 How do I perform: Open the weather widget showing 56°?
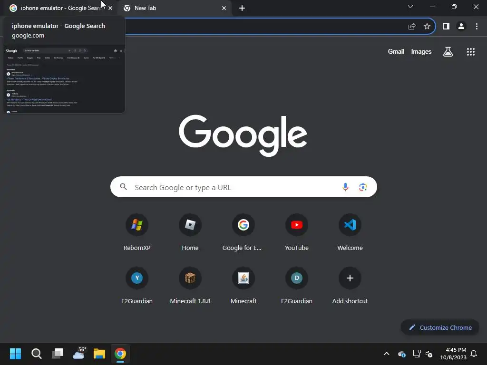pos(79,353)
